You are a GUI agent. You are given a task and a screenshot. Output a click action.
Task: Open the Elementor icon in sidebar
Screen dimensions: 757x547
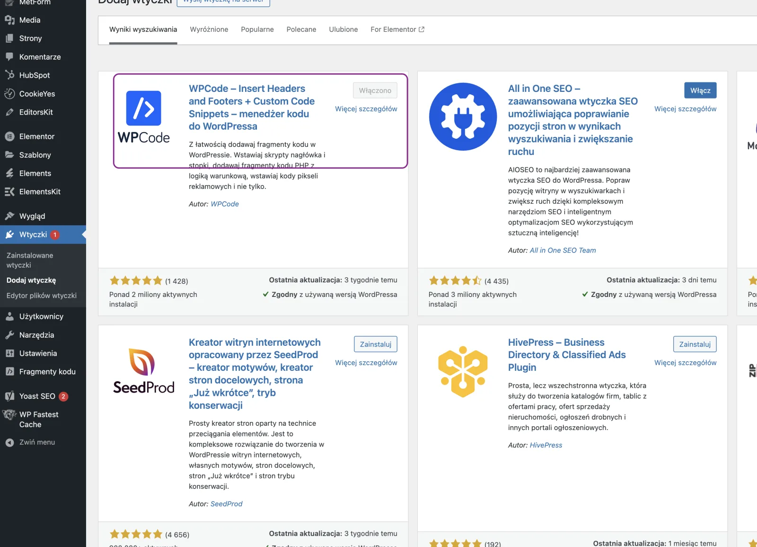click(x=9, y=136)
